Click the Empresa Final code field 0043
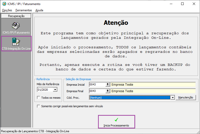This screenshot has height=134, width=200. point(97,91)
